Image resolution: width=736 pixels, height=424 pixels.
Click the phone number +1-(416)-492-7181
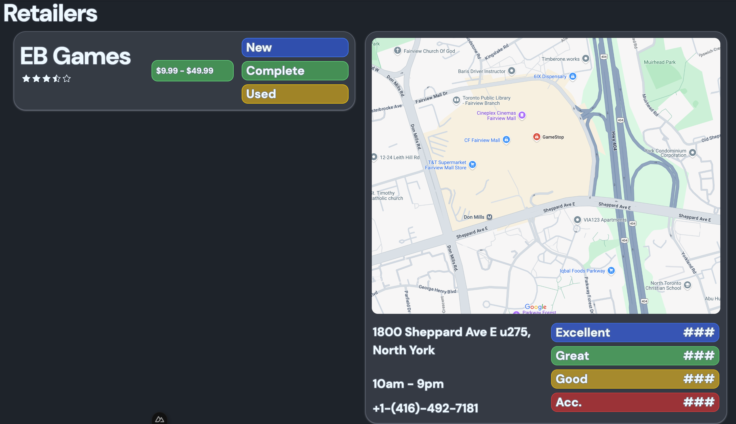pyautogui.click(x=426, y=408)
